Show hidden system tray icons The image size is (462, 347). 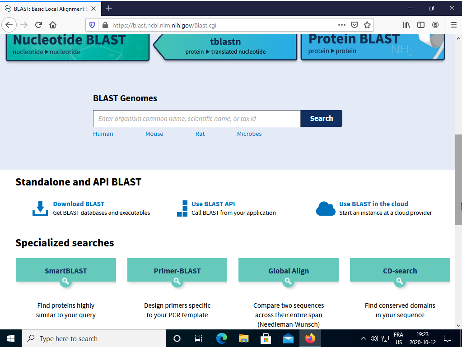pos(364,338)
